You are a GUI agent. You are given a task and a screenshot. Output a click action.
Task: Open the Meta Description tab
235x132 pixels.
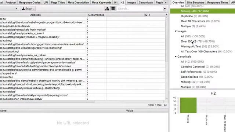click(78, 3)
